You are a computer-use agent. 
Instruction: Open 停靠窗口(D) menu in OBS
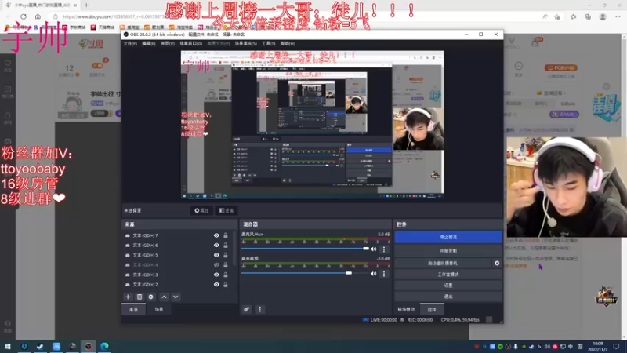(x=190, y=44)
